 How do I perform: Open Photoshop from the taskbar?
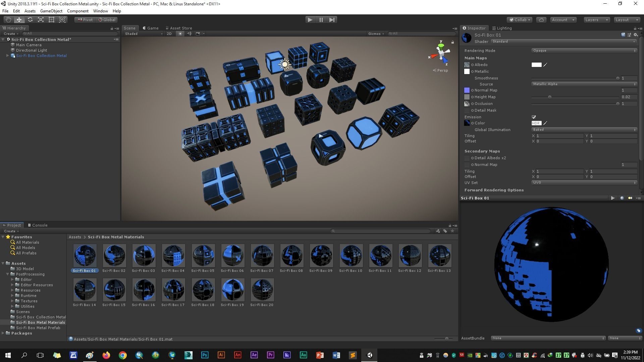click(205, 355)
